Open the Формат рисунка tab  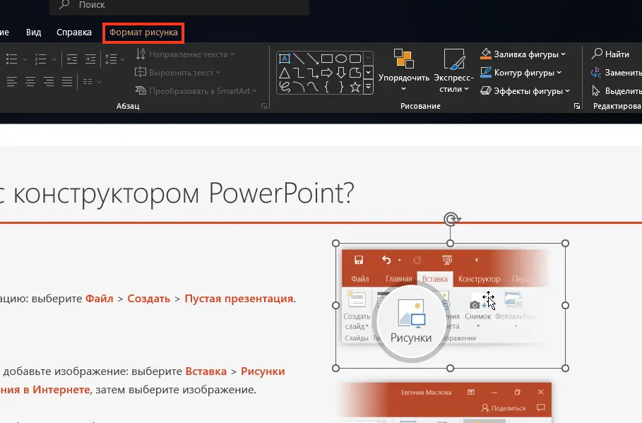(143, 32)
